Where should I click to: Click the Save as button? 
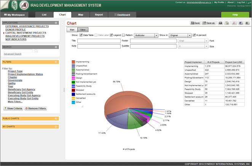coord(209,23)
